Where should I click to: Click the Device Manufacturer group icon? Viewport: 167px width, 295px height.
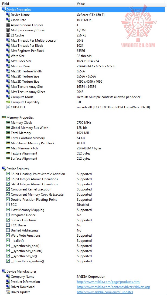pyautogui.click(x=4, y=271)
